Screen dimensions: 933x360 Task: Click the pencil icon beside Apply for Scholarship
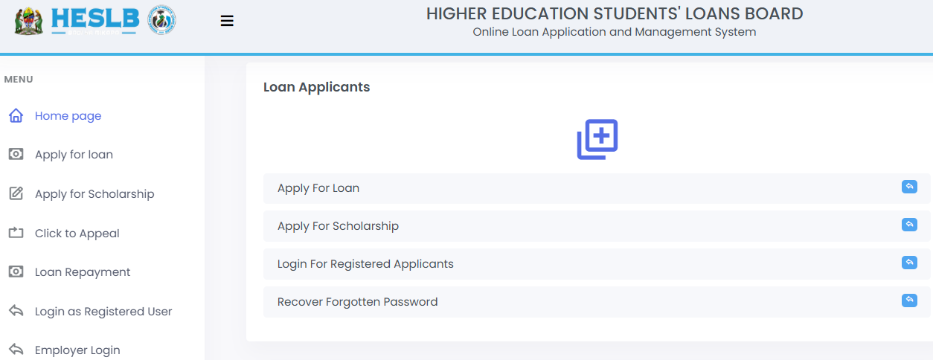(16, 193)
